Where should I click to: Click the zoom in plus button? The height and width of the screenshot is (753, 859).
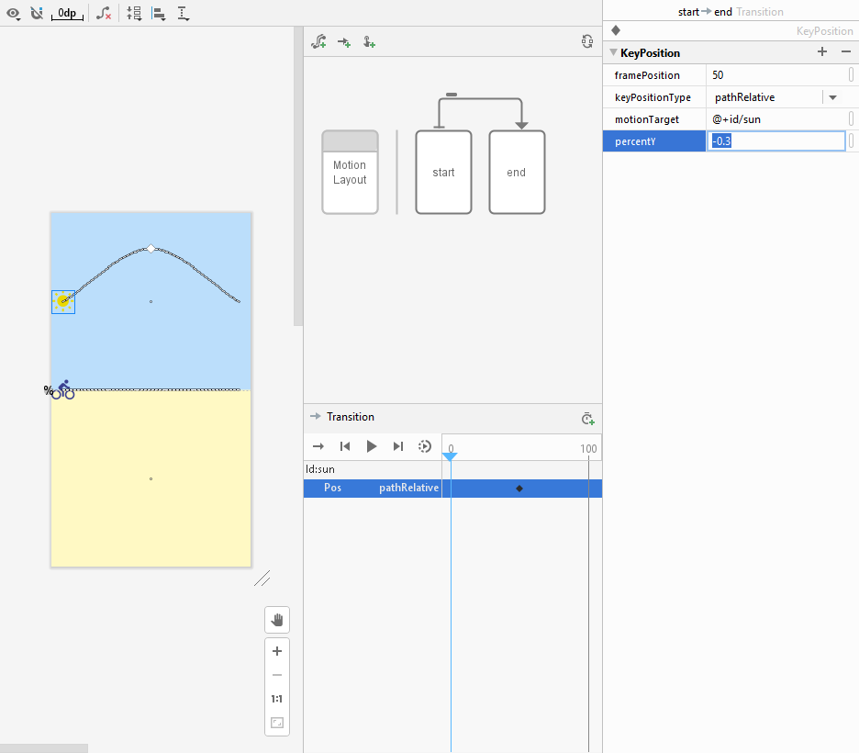[276, 651]
